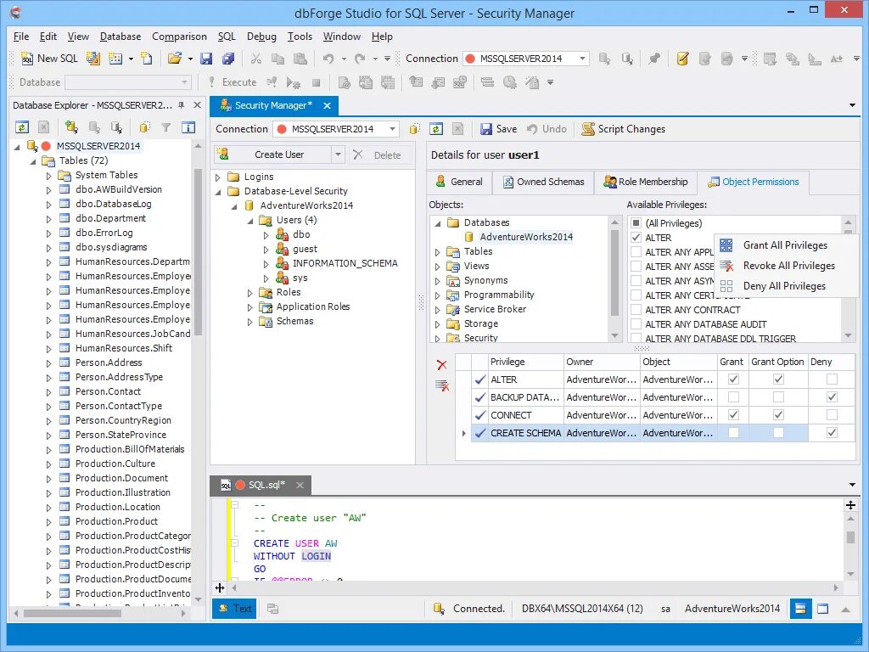Expand the Roles node
The image size is (869, 652).
250,293
